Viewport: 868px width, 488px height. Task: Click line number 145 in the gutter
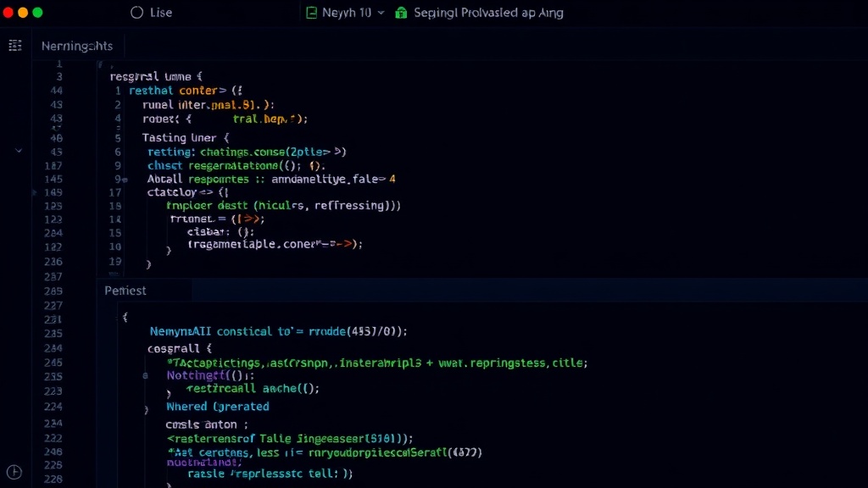click(x=53, y=180)
